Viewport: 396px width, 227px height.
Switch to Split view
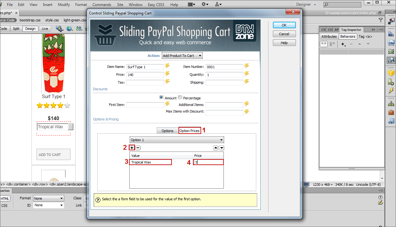[16, 29]
